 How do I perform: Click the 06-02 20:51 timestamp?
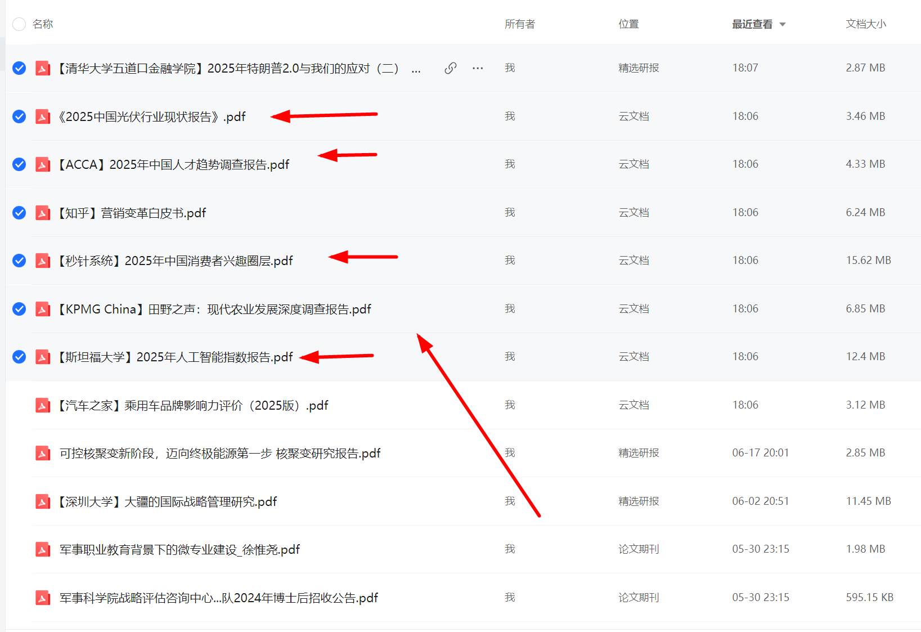pyautogui.click(x=761, y=501)
